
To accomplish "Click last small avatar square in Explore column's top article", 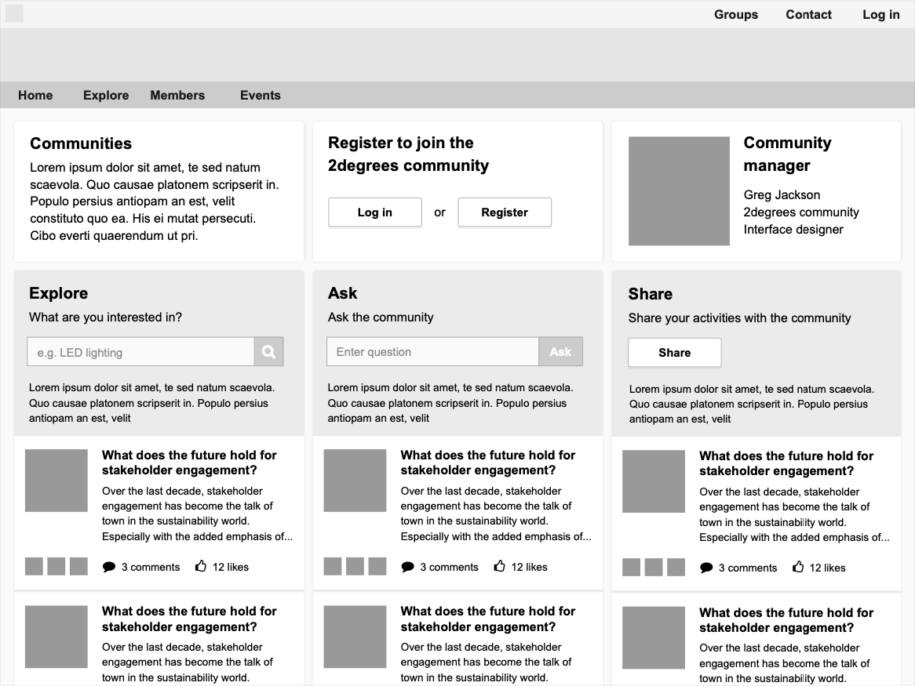I will pos(78,567).
